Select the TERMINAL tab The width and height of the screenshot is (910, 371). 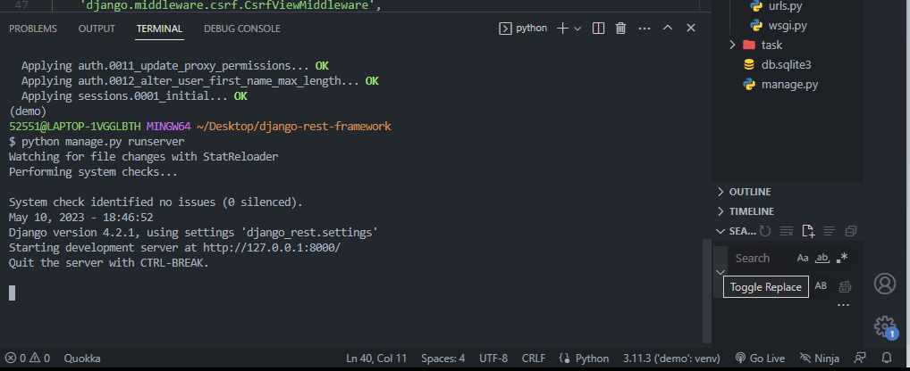click(160, 29)
